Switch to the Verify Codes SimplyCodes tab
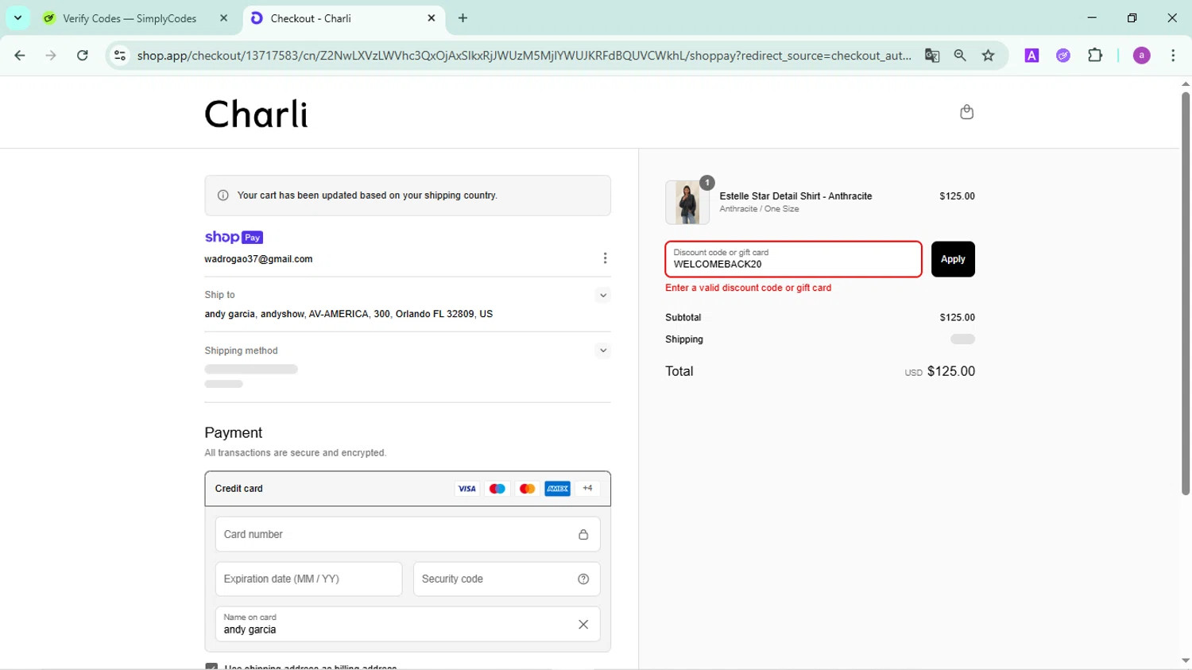Image resolution: width=1192 pixels, height=670 pixels. (130, 18)
